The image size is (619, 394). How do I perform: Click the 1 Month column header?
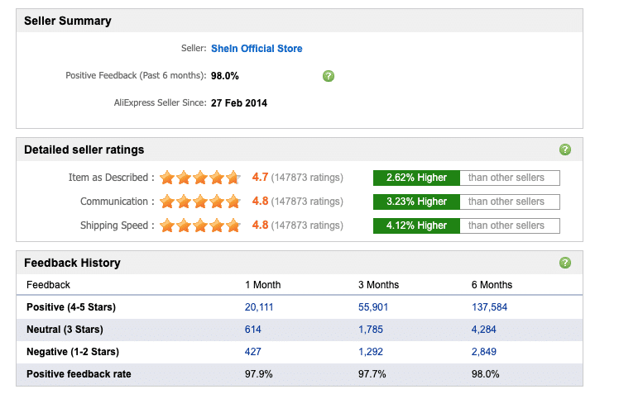[x=262, y=285]
